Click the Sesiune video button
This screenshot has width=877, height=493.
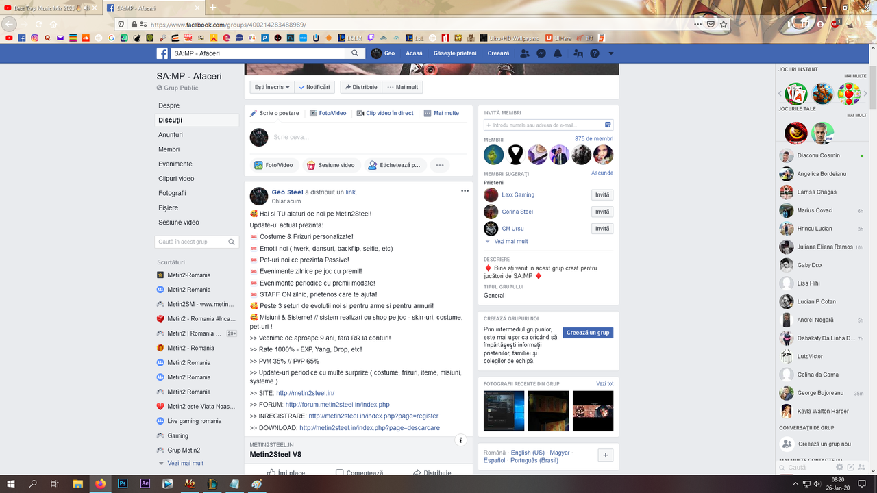[330, 165]
